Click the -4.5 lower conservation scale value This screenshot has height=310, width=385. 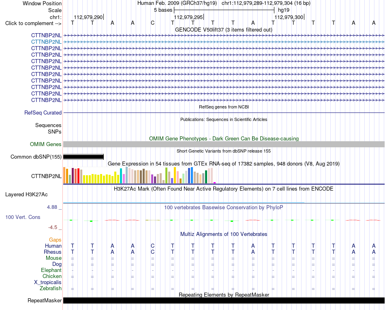53,227
